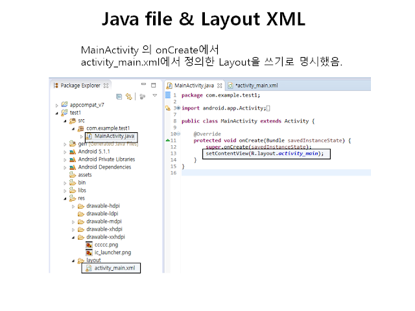Expand folded imports on line 3

point(179,108)
